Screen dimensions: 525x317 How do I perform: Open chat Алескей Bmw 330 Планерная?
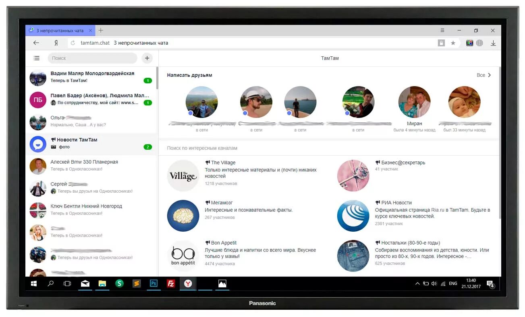[x=91, y=166]
